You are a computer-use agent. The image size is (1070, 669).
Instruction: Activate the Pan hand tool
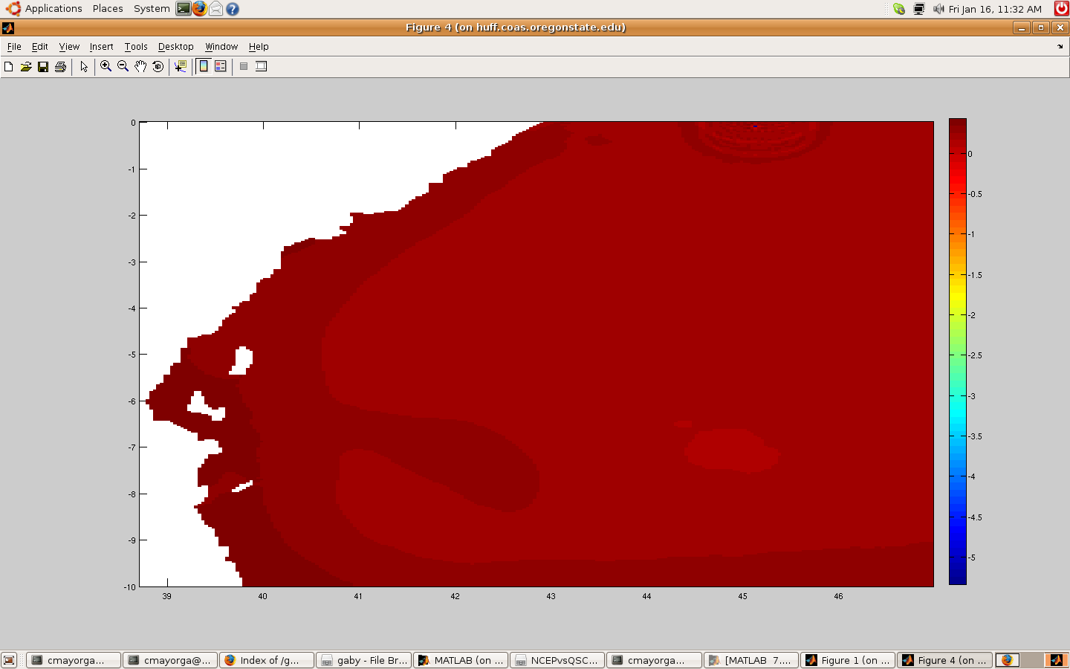[x=140, y=67]
